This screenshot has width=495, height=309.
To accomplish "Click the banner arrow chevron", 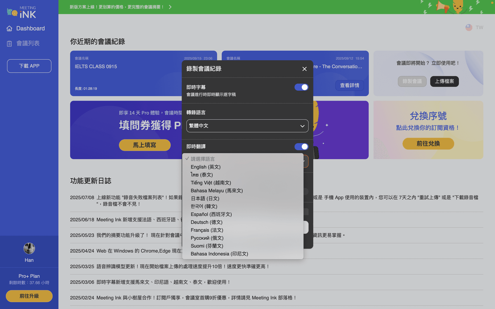I will (170, 7).
